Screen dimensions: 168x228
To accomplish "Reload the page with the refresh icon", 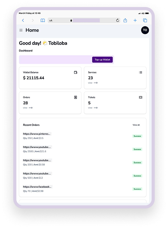I will (118, 20).
